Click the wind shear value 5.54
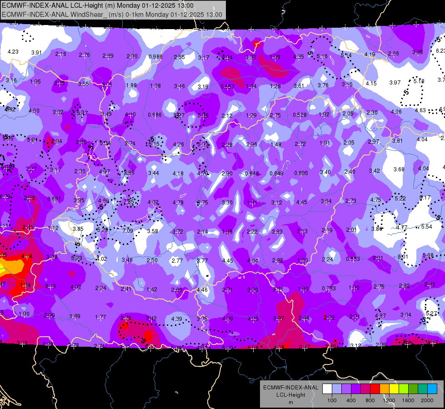Screen dimensions: 445x409 [x=426, y=226]
